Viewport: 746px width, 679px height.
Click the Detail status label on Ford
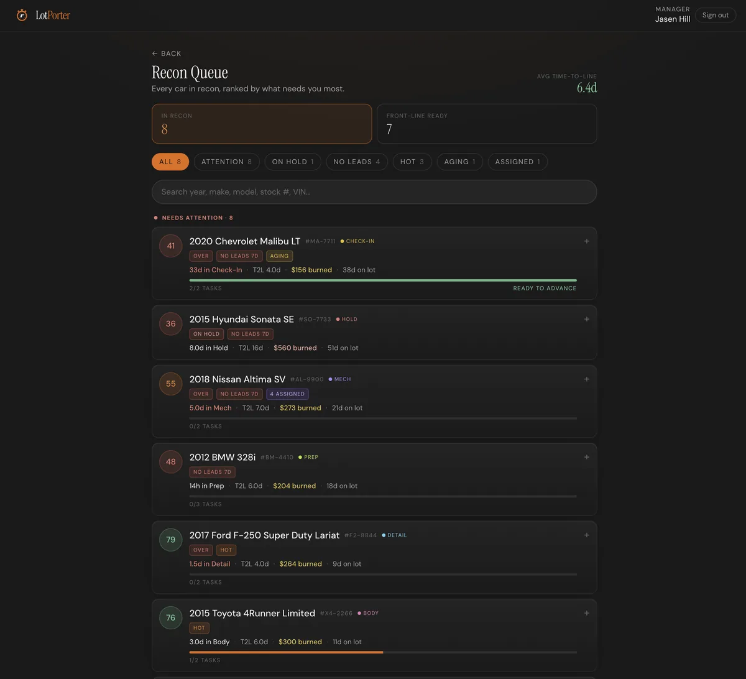tap(394, 535)
